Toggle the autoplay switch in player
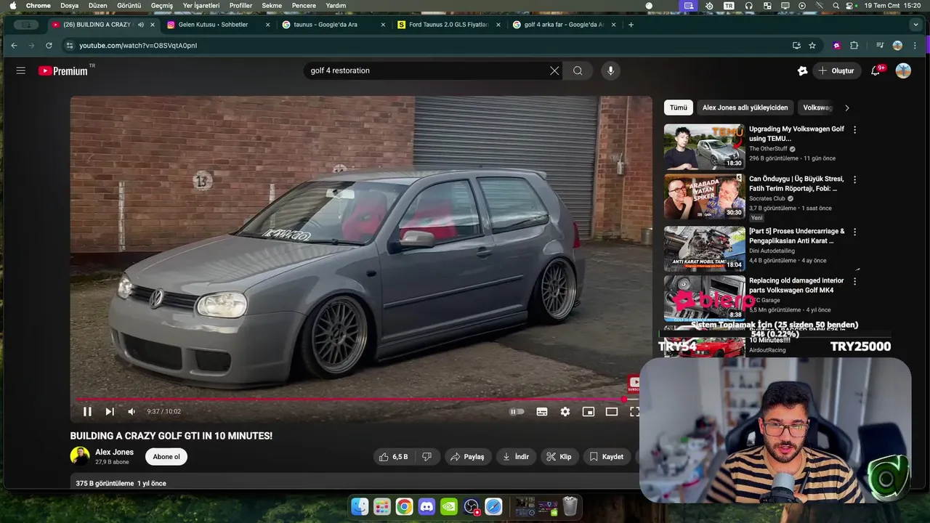Viewport: 930px width, 523px height. pos(517,411)
